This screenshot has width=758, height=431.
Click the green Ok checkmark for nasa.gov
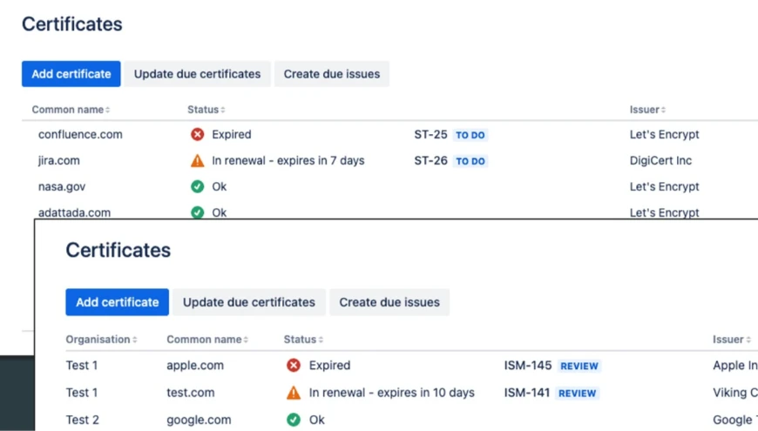pos(198,186)
